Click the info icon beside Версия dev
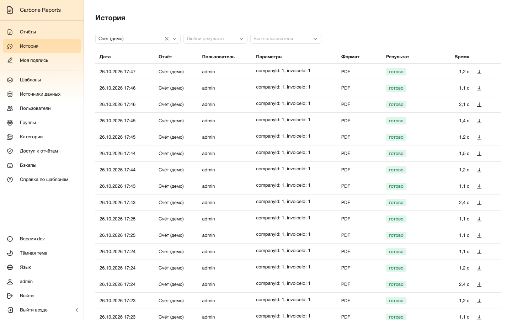Viewport: 512px width, 320px height. (10, 239)
